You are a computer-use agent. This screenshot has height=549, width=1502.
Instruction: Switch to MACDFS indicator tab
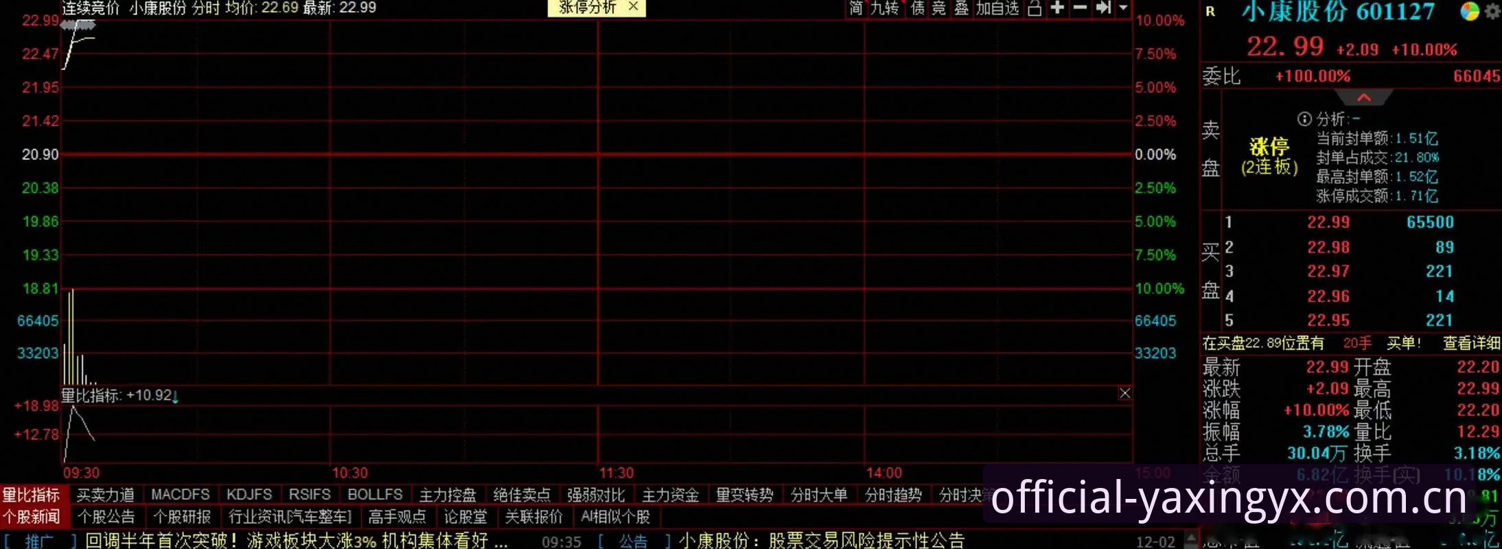pyautogui.click(x=180, y=495)
